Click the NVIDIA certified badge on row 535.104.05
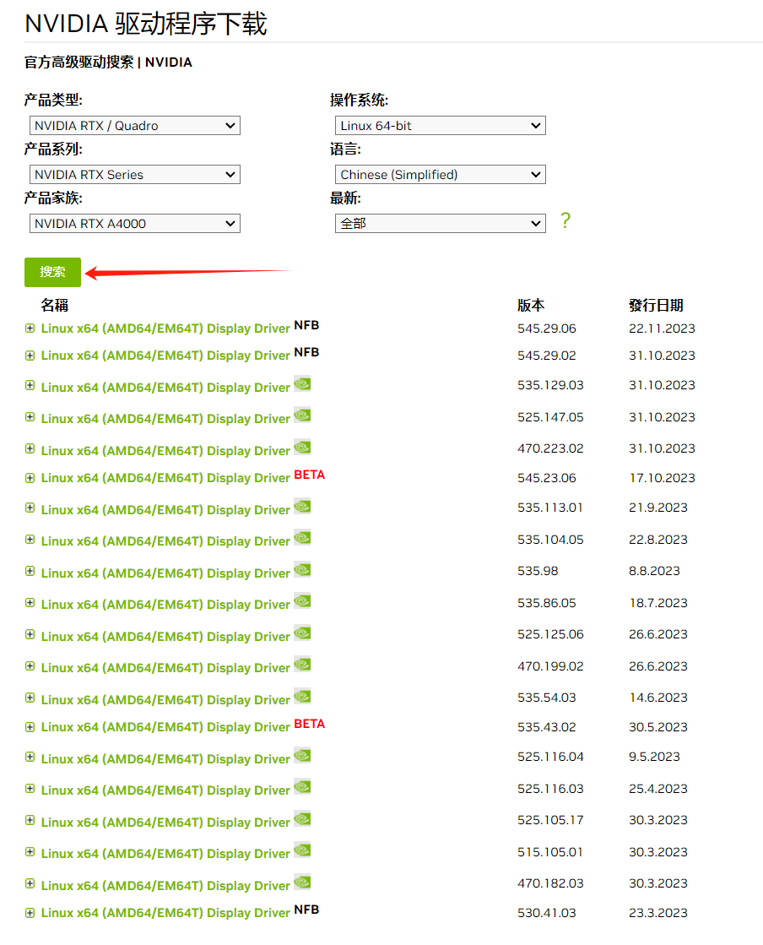 click(x=302, y=538)
